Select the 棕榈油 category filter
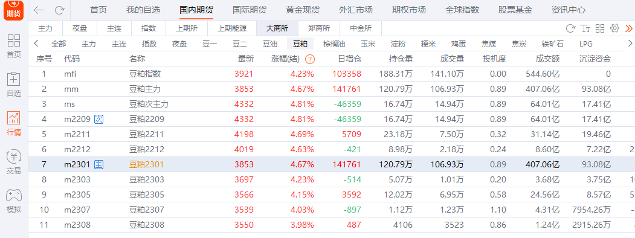This screenshot has height=238, width=635. 334,44
